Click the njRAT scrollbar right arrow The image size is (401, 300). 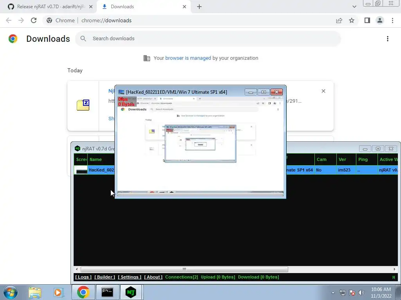point(394,270)
